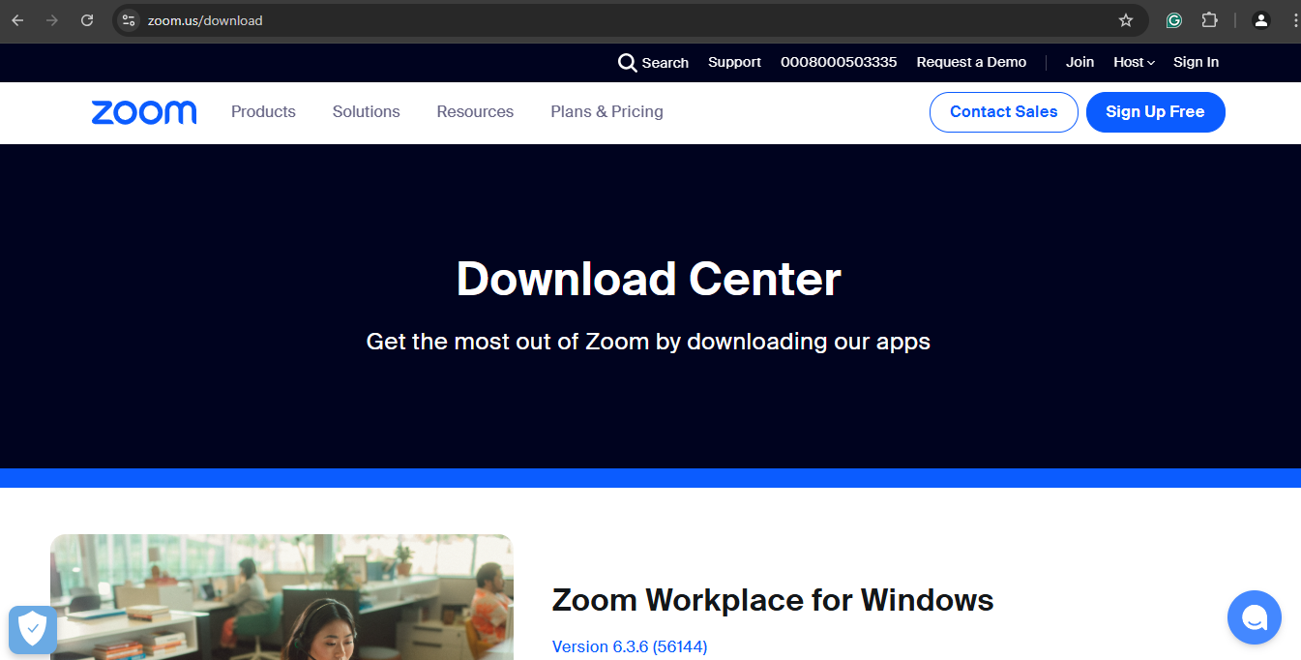Click the Contact Sales button
This screenshot has height=660, width=1301.
click(x=1003, y=112)
